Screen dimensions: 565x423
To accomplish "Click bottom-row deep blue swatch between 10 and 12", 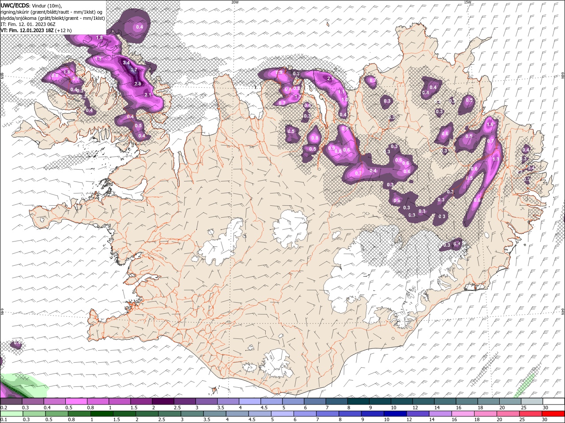I will pos(395,414).
